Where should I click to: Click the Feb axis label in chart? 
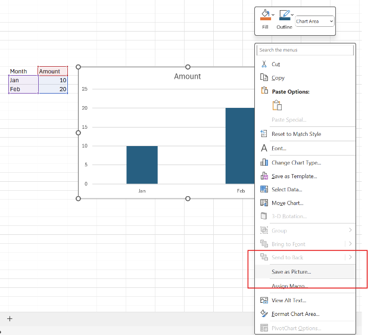coord(241,191)
